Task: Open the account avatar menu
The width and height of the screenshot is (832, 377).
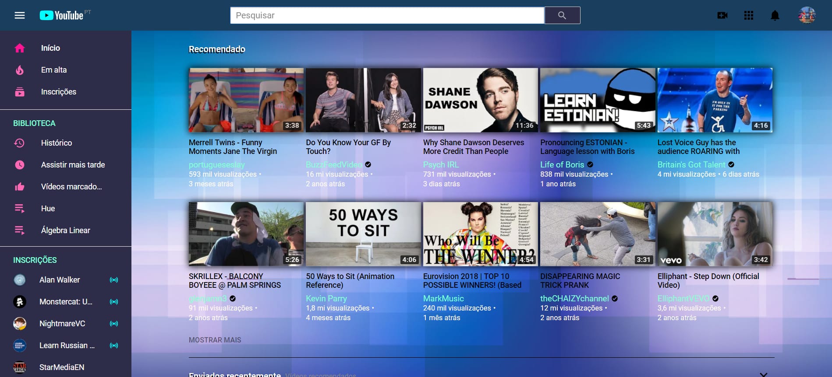Action: (x=807, y=15)
